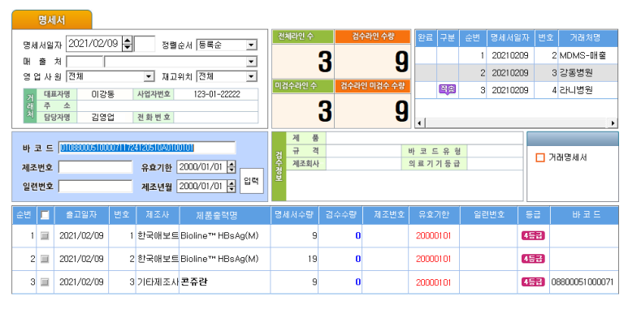This screenshot has height=314, width=628.
Task: Click the 등급 column header
Action: 533,215
